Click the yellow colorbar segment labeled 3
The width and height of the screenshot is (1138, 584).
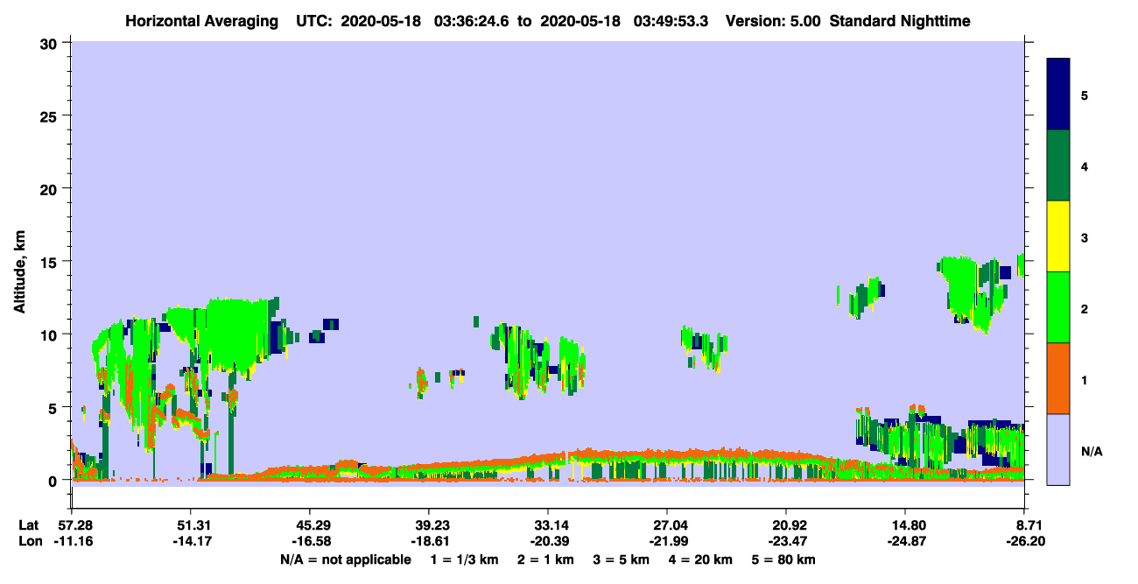[x=1058, y=236]
